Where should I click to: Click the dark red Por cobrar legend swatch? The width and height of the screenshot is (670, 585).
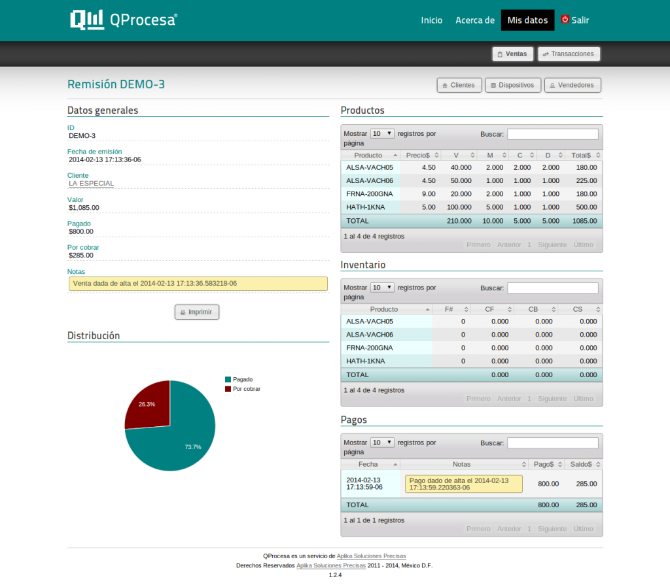point(228,389)
